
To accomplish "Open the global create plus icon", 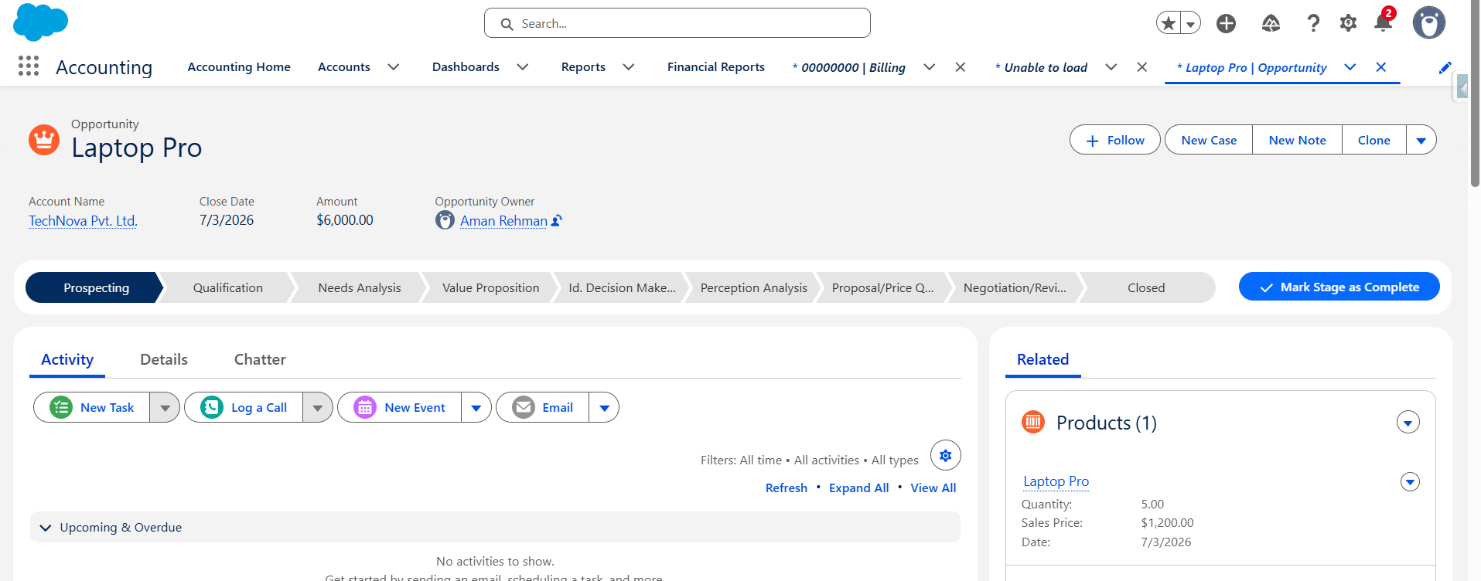I will tap(1226, 23).
